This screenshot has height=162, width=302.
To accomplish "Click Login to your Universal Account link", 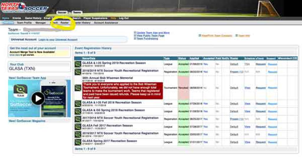I will coord(58,39).
